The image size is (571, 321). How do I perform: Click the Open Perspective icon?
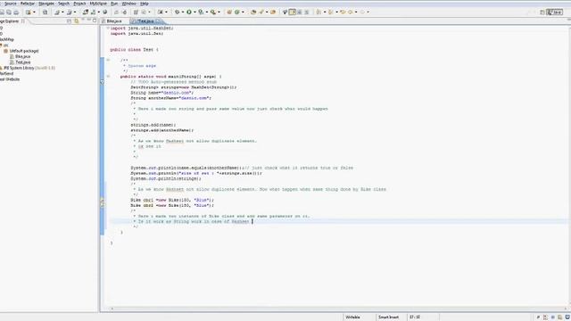[542, 12]
